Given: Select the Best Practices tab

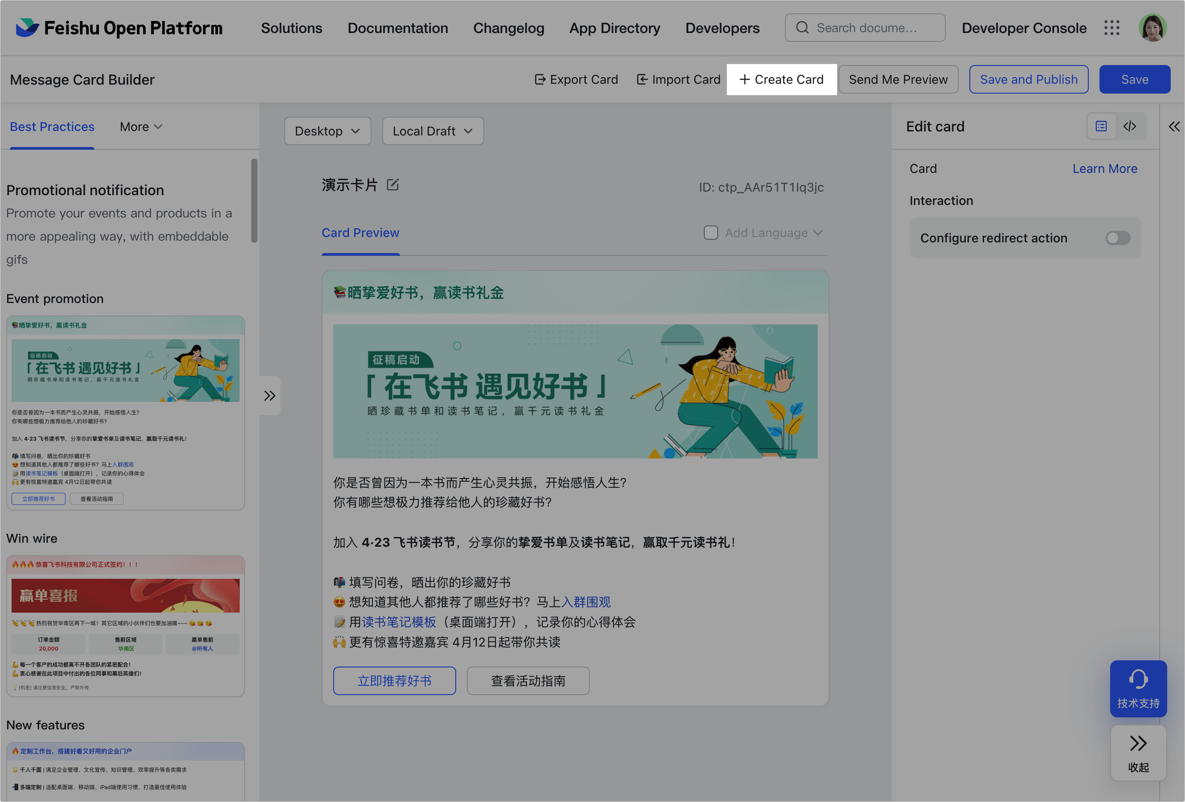Looking at the screenshot, I should pos(52,127).
